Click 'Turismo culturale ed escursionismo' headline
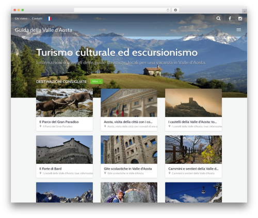258x218 pixels. click(117, 53)
